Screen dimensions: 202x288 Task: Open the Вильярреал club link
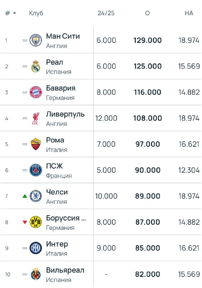[x=65, y=270]
